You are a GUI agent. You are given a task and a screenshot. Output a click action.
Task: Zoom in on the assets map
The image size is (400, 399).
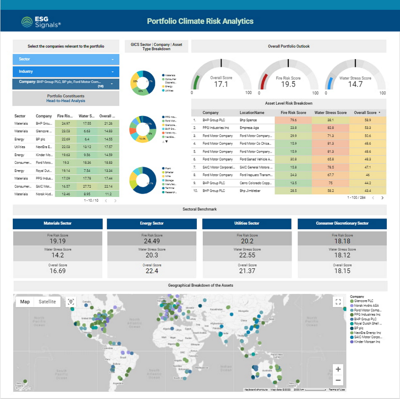pyautogui.click(x=338, y=369)
